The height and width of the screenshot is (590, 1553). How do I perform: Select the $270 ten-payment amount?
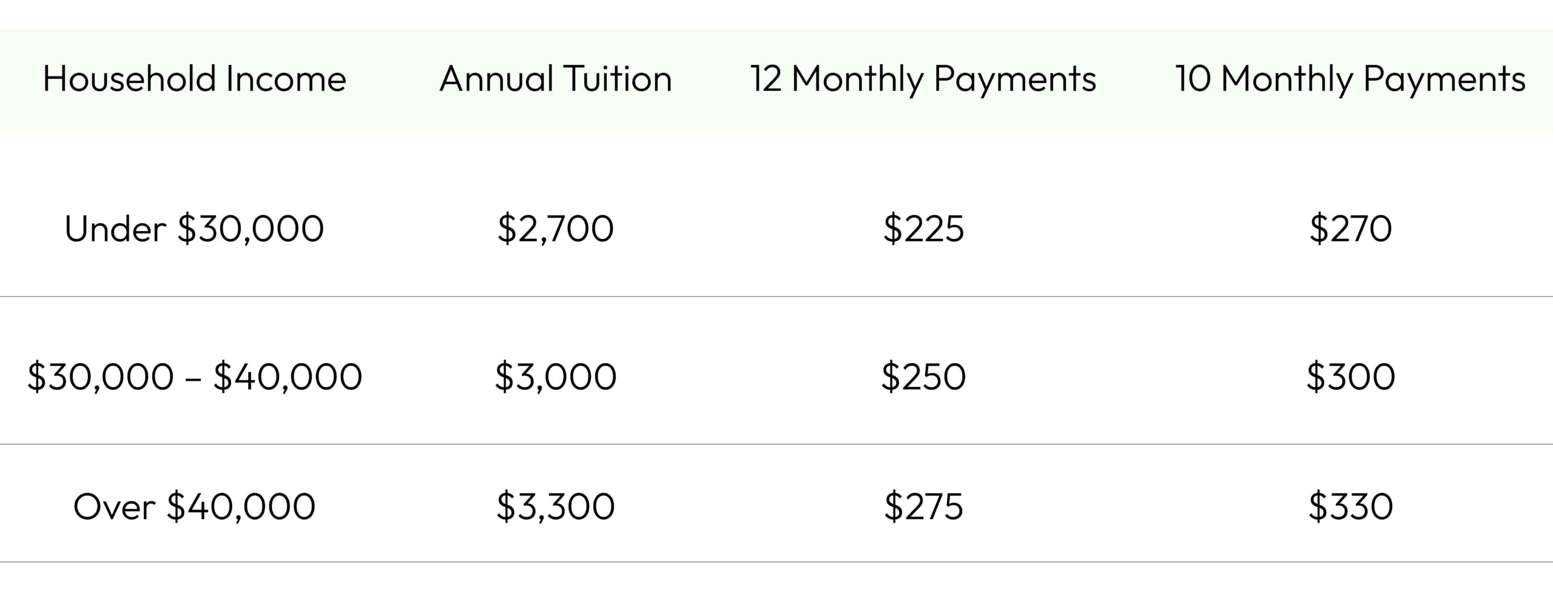tap(1350, 229)
